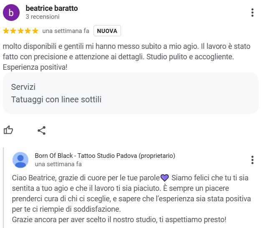Click the fifth yellow rating star
Image resolution: width=265 pixels, height=228 pixels.
point(35,31)
